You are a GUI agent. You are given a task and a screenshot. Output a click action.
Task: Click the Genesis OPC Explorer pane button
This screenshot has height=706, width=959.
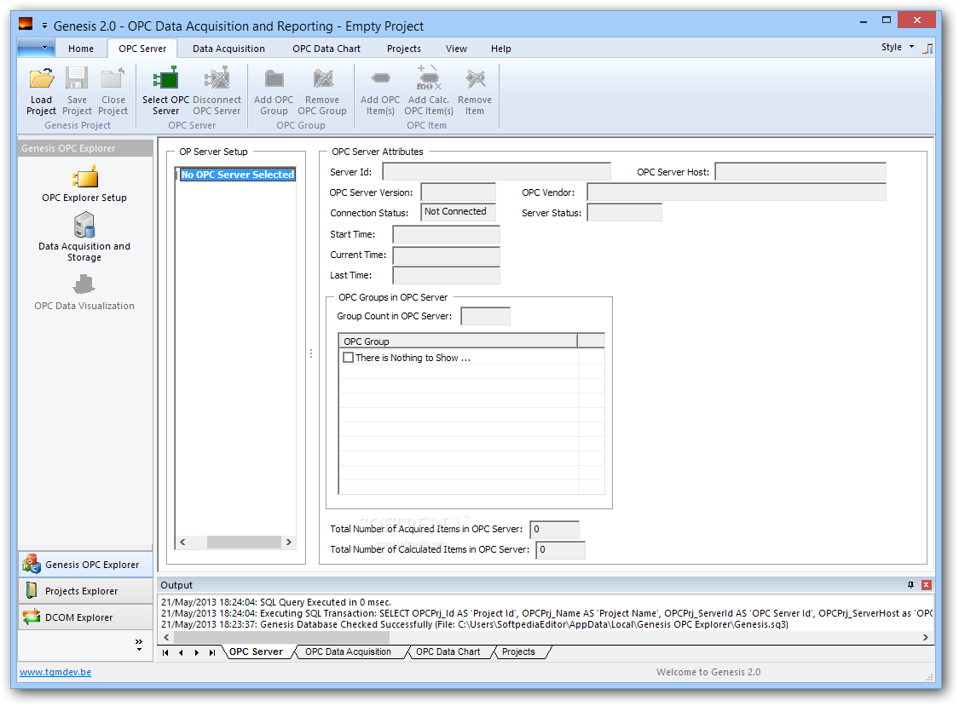pos(85,565)
